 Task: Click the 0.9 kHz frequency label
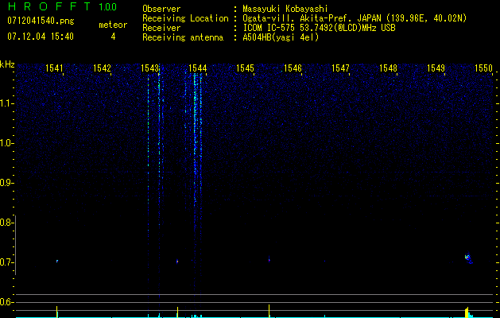click(6, 183)
